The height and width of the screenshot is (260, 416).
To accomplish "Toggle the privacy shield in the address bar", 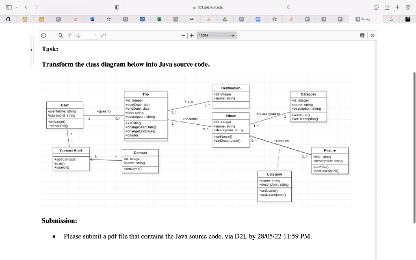I will click(117, 7).
